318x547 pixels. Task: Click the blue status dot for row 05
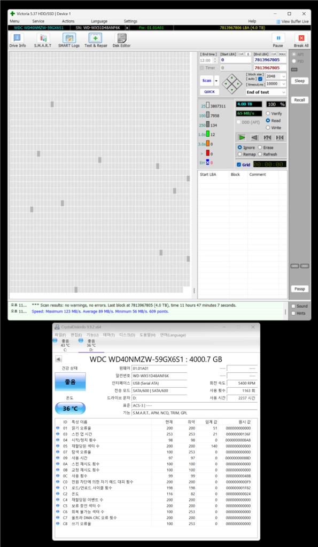(x=58, y=446)
